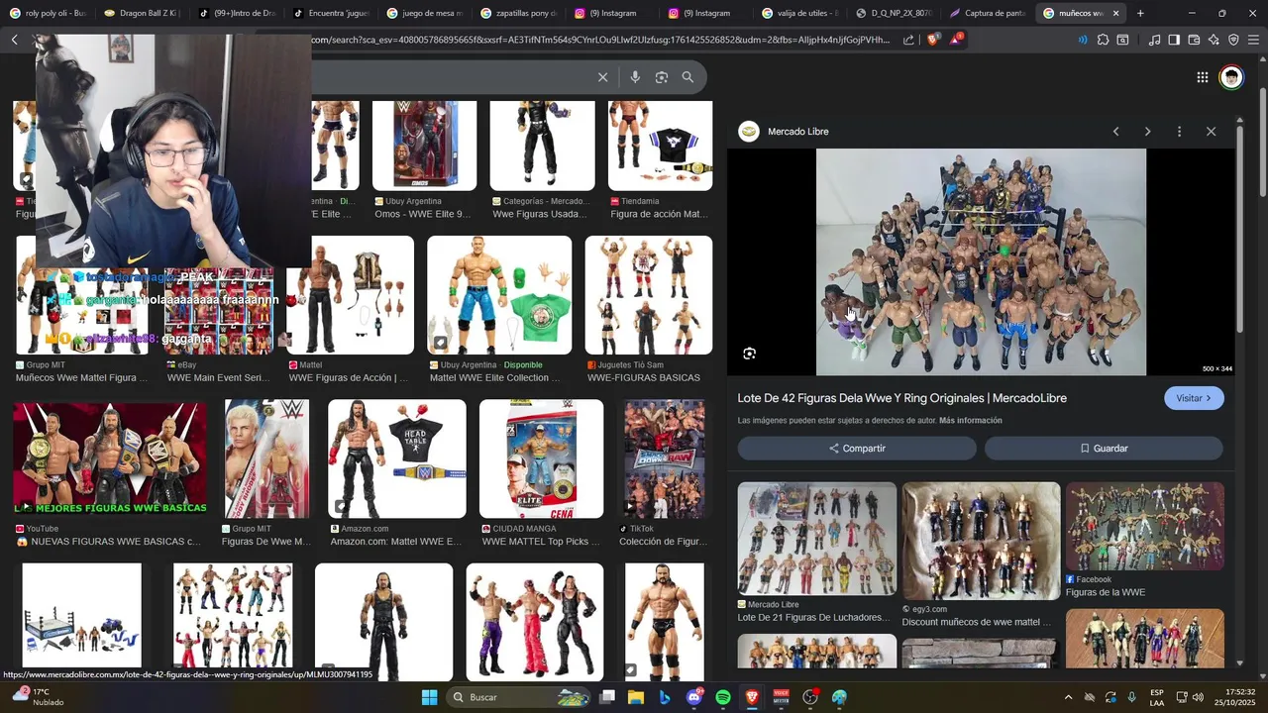Switch to the 'Captura de pantalla' tab
The height and width of the screenshot is (713, 1268).
tap(986, 13)
